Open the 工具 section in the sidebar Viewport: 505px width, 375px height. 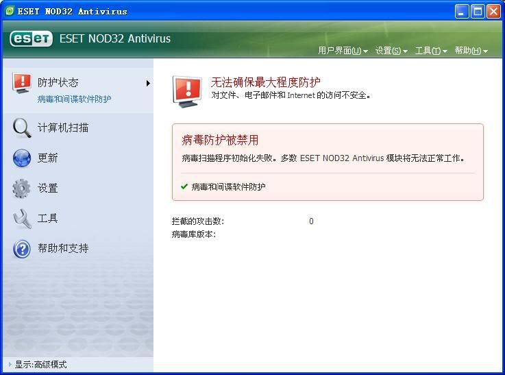(48, 219)
